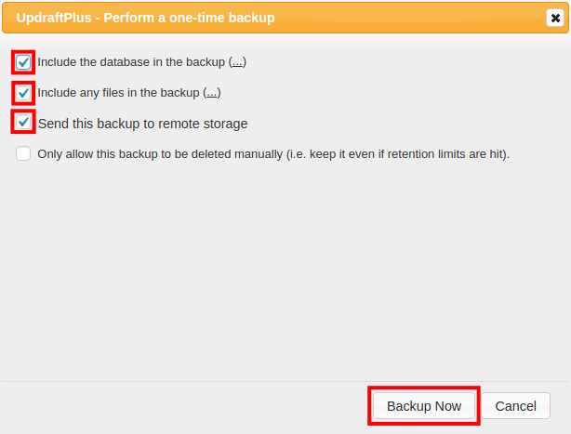Enable the manual-deletion-only checkbox
The image size is (571, 434).
pyautogui.click(x=23, y=154)
